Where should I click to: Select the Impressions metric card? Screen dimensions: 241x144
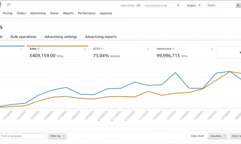[184, 52]
